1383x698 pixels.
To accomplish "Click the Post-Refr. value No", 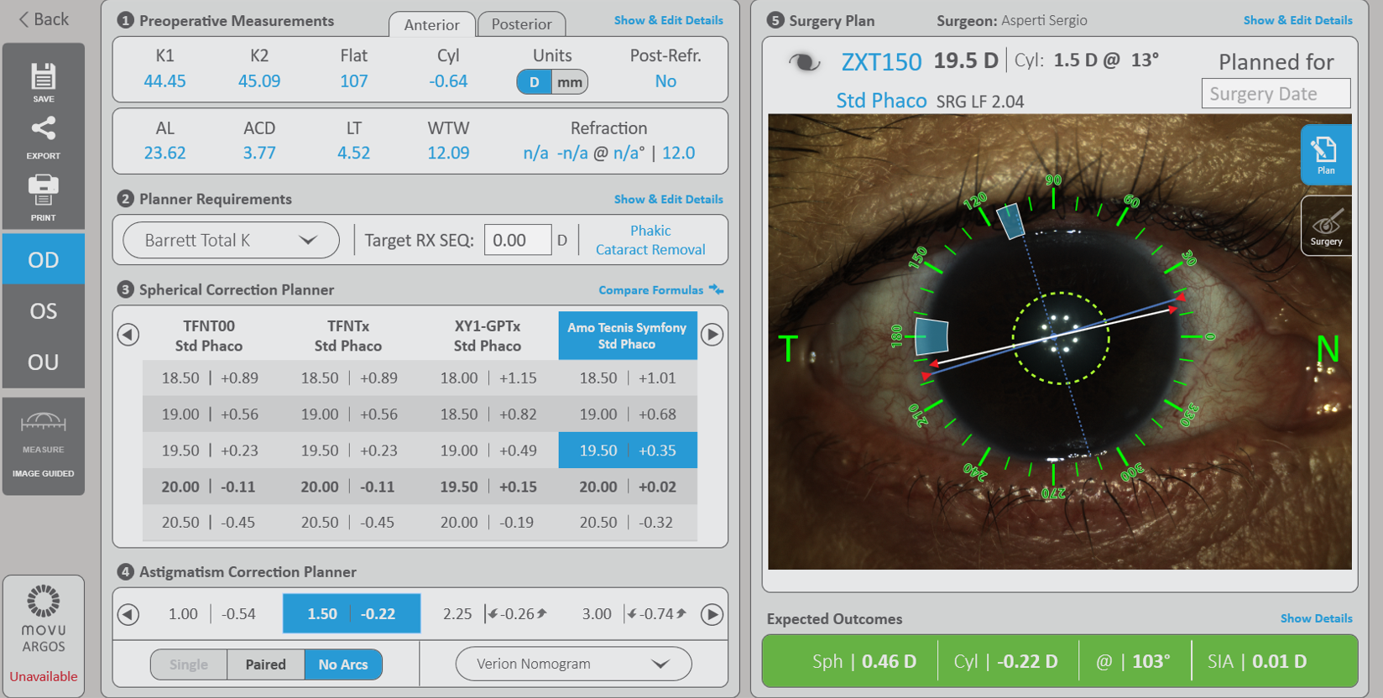I will coord(665,81).
